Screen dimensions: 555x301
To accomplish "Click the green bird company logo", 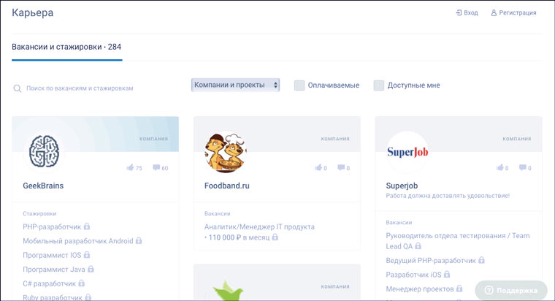I will tap(229, 291).
